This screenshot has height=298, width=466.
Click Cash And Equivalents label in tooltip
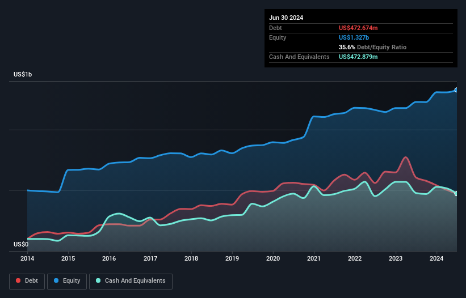tap(299, 57)
